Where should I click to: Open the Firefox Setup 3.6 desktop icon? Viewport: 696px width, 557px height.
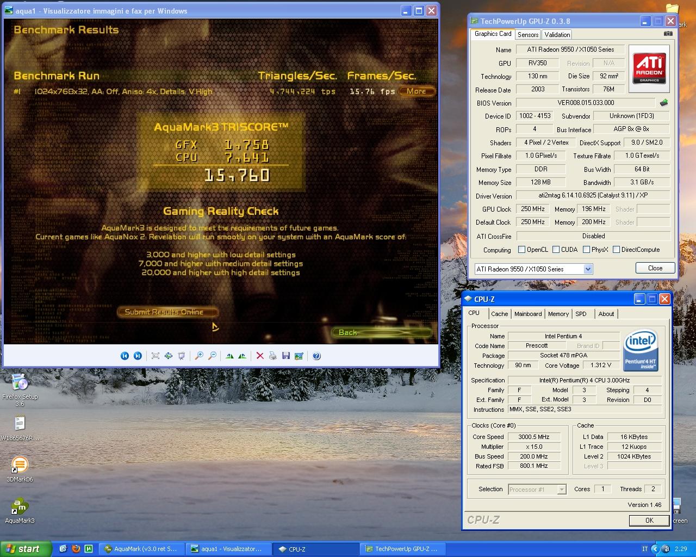pyautogui.click(x=20, y=389)
